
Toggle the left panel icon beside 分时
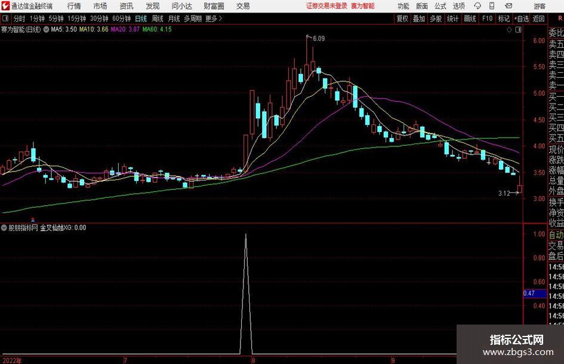click(5, 19)
